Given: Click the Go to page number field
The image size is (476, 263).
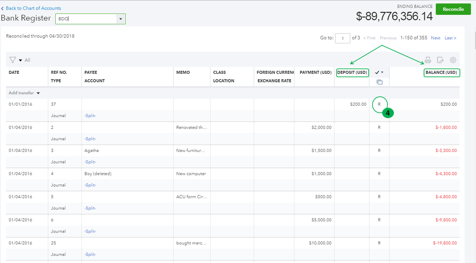Looking at the screenshot, I should pyautogui.click(x=343, y=38).
